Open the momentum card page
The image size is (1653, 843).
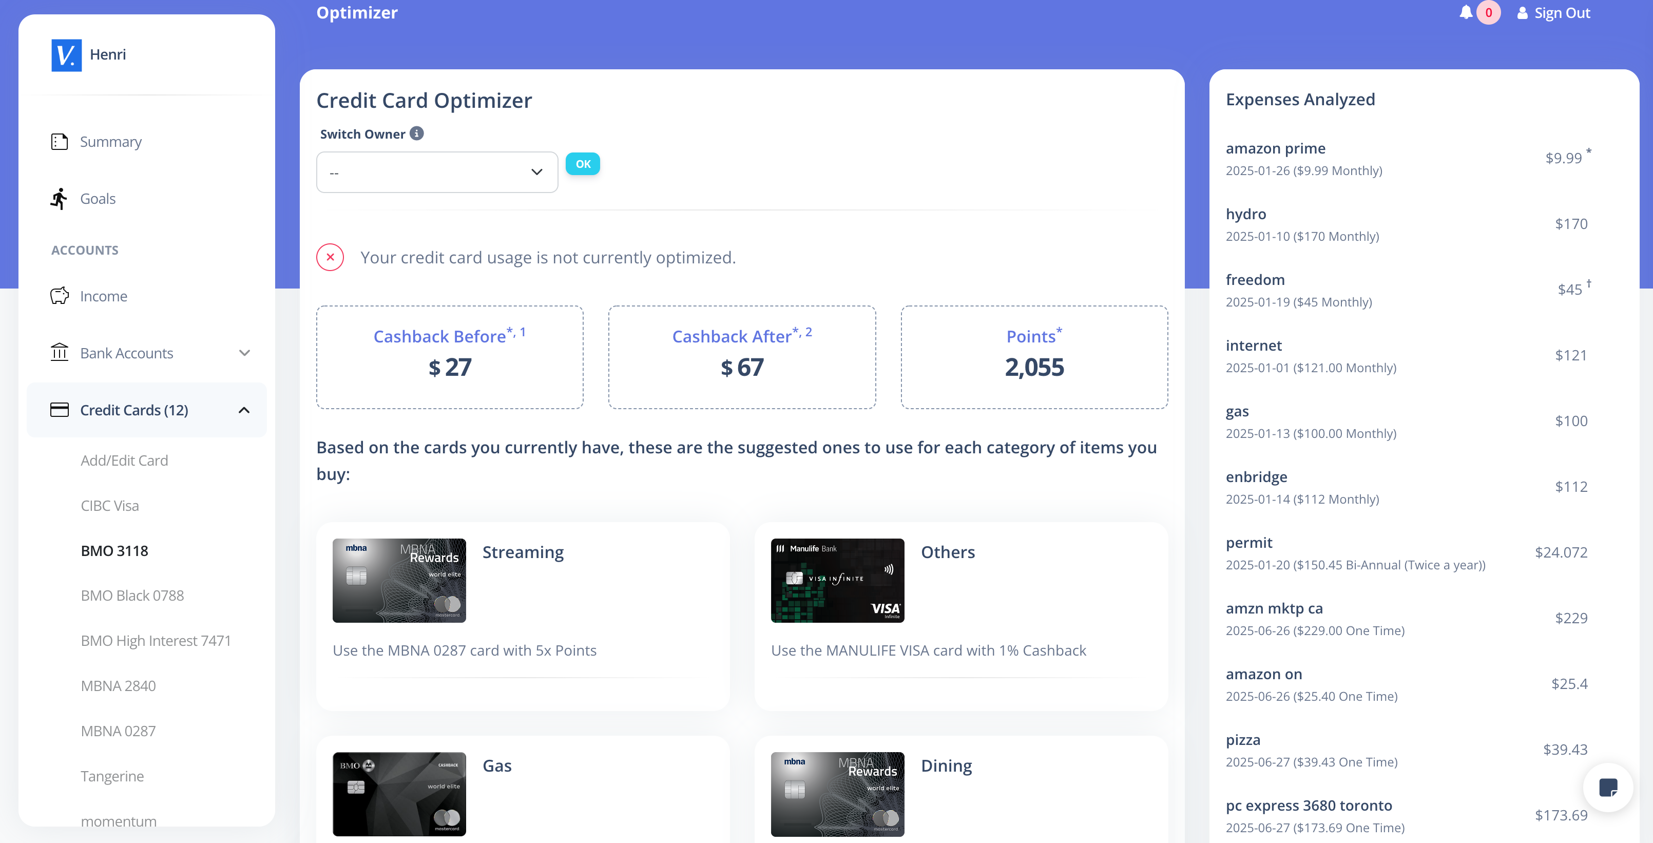119,821
